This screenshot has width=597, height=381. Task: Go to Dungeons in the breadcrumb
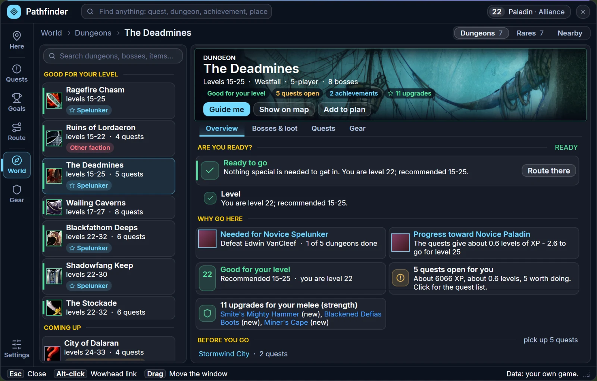click(93, 33)
